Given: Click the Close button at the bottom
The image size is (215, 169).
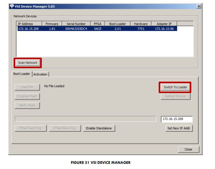Looking at the screenshot, I should click(188, 149).
